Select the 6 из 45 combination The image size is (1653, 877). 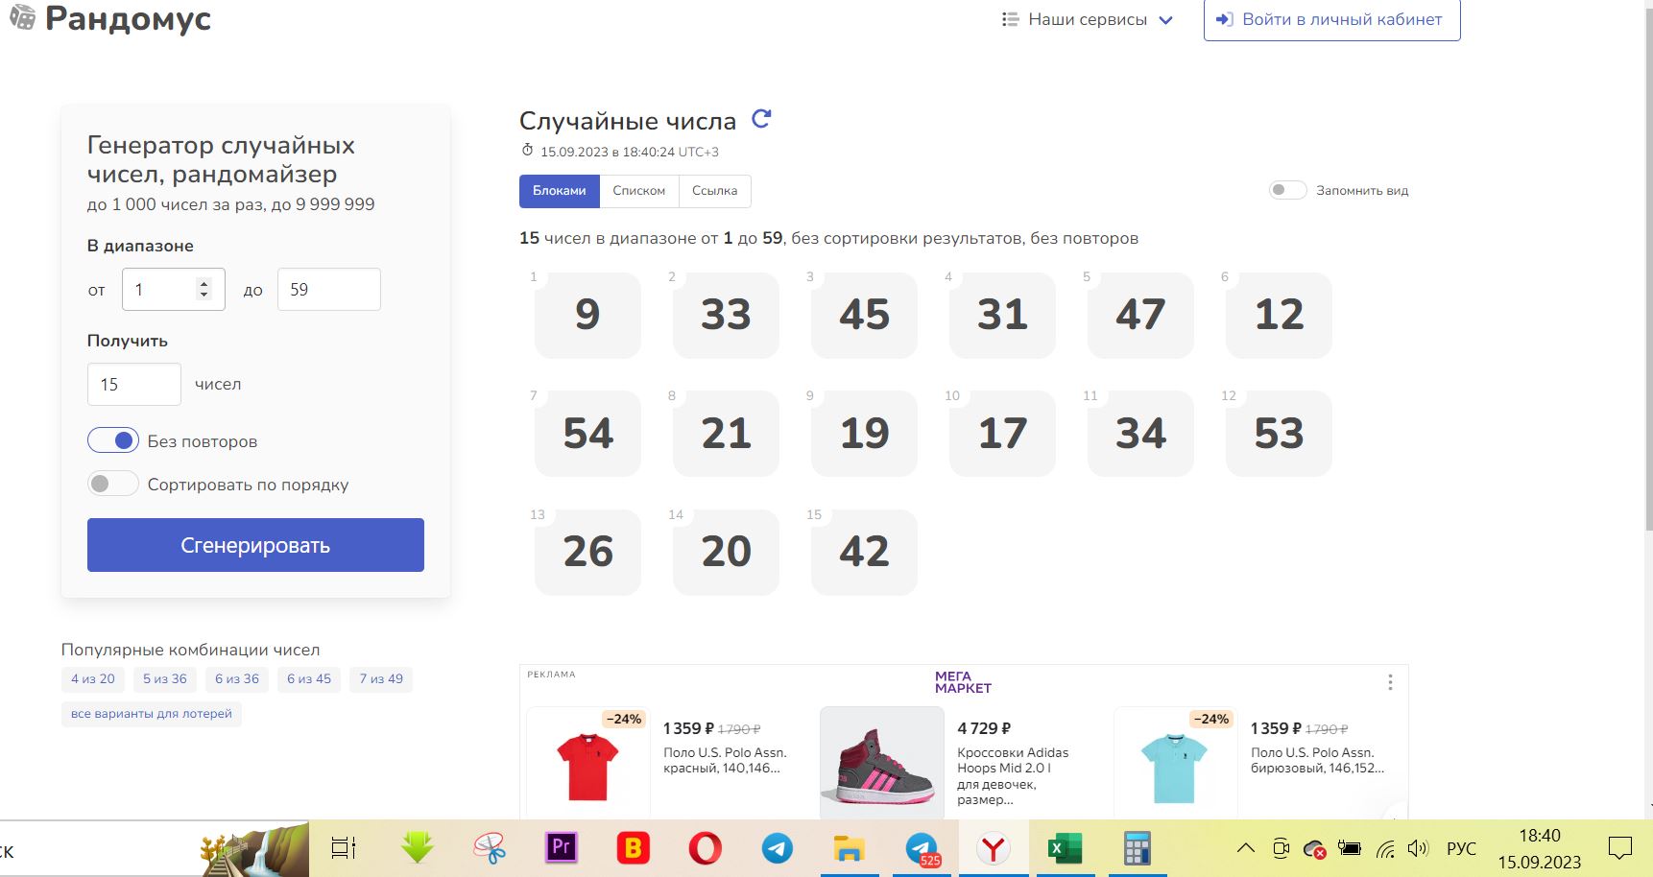[309, 679]
